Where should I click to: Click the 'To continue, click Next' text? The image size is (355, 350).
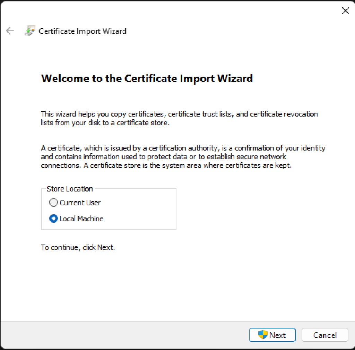tap(77, 247)
